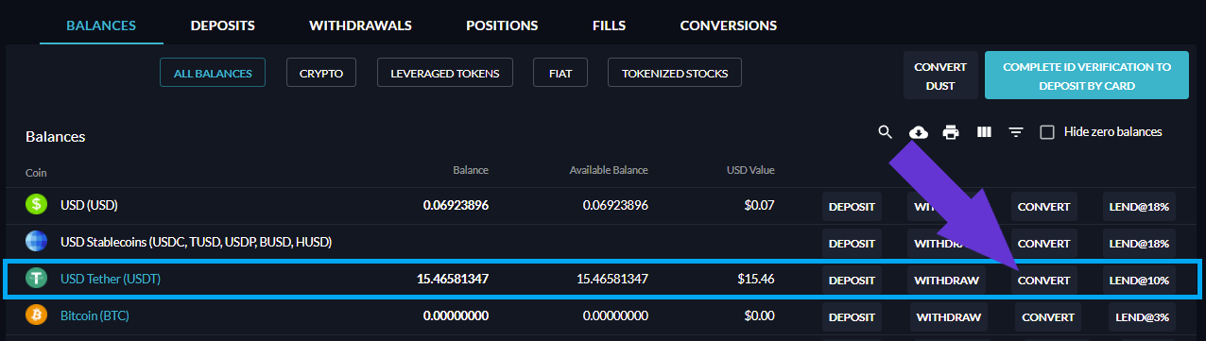Click the Tether USDT coin icon
The width and height of the screenshot is (1206, 341).
[37, 280]
